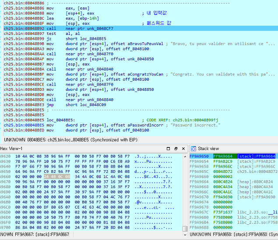Select stack entry FF9A9650 address

point(199,156)
